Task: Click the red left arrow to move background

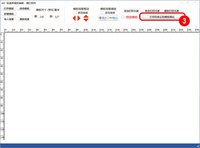Action: (74, 18)
